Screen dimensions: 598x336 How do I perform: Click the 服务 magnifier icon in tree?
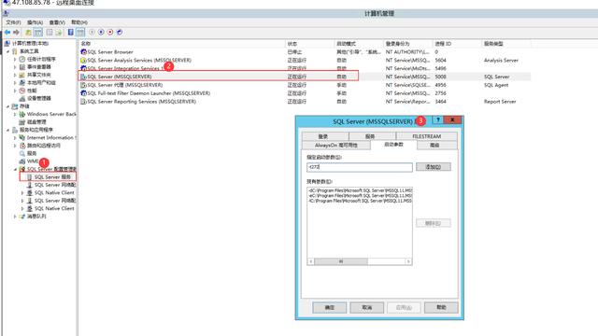(x=22, y=153)
